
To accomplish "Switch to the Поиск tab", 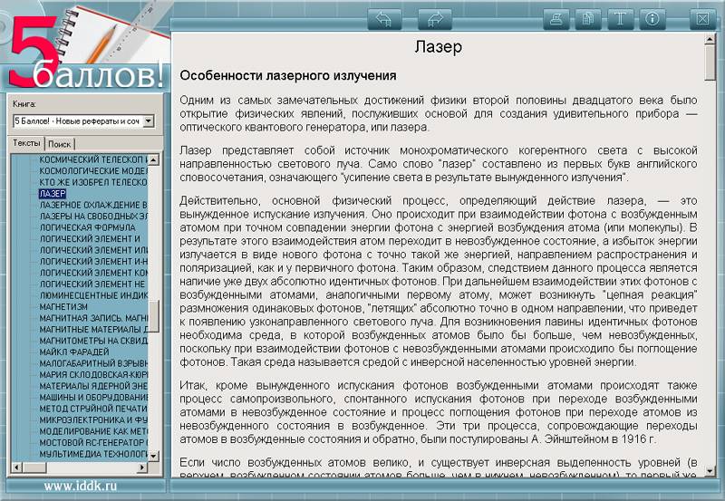I will [x=60, y=144].
